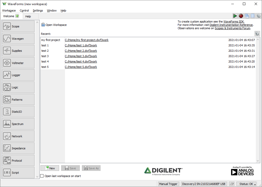Image resolution: width=262 pixels, height=187 pixels.
Task: Open the Network analyzer
Action: tap(18, 136)
